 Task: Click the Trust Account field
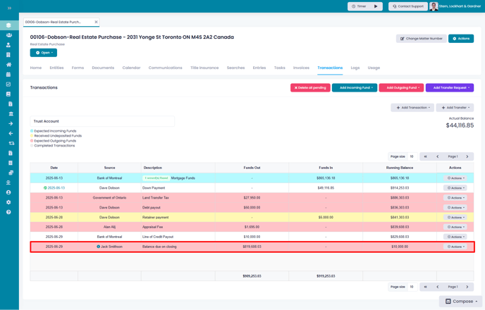(102, 121)
